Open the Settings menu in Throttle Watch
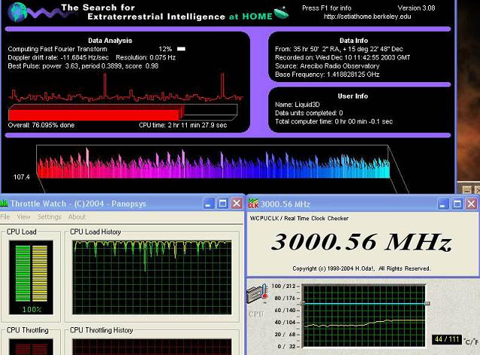The height and width of the screenshot is (355, 480). (49, 217)
